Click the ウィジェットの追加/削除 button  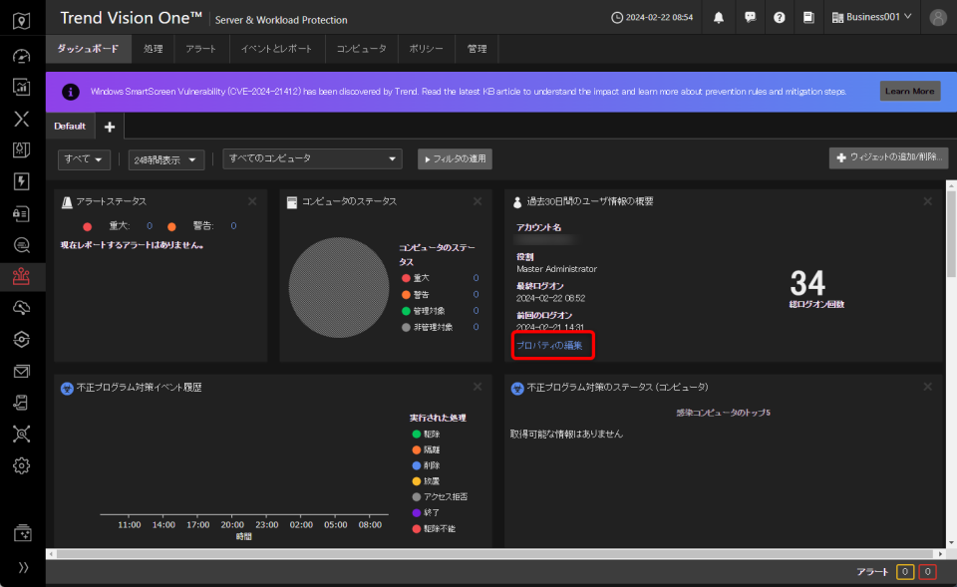click(x=888, y=157)
